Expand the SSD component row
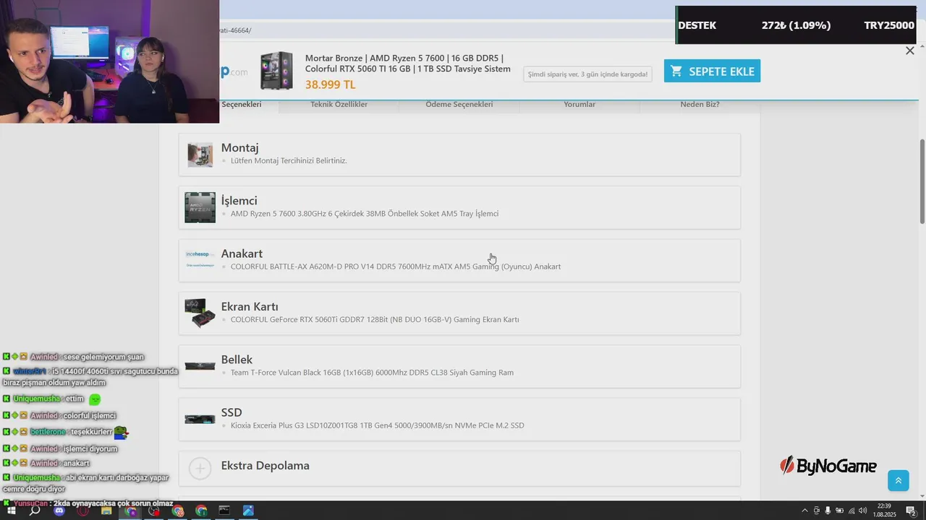Viewport: 926px width, 520px height. click(459, 419)
